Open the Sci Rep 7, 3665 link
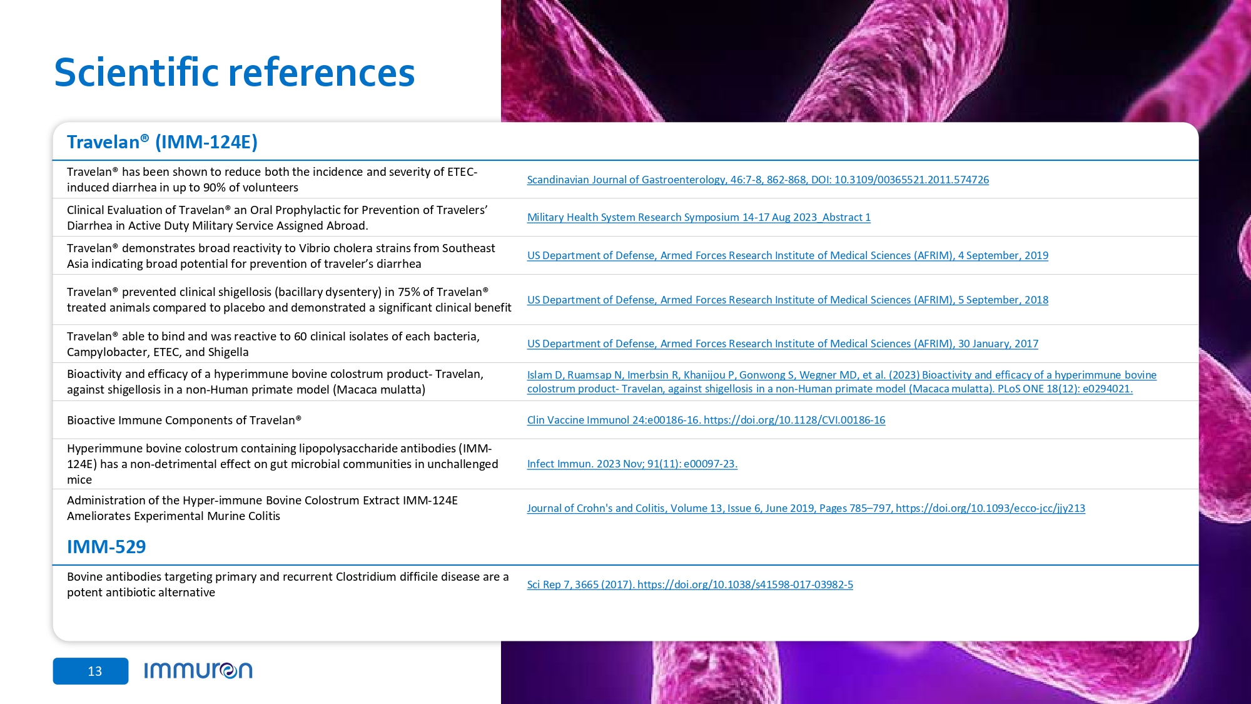 pyautogui.click(x=689, y=584)
